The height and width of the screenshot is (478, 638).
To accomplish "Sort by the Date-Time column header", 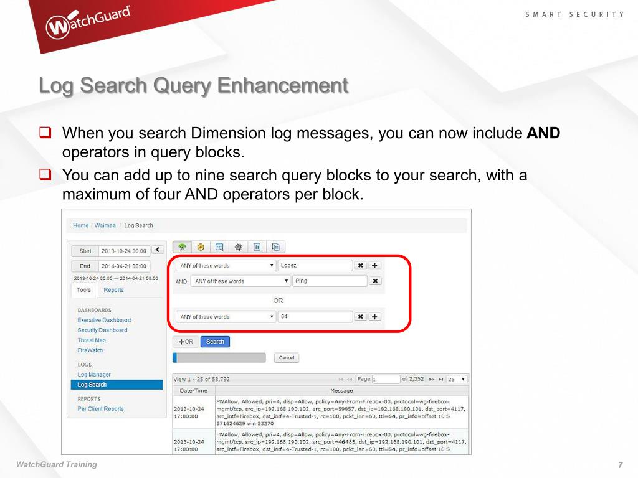I will (x=194, y=391).
